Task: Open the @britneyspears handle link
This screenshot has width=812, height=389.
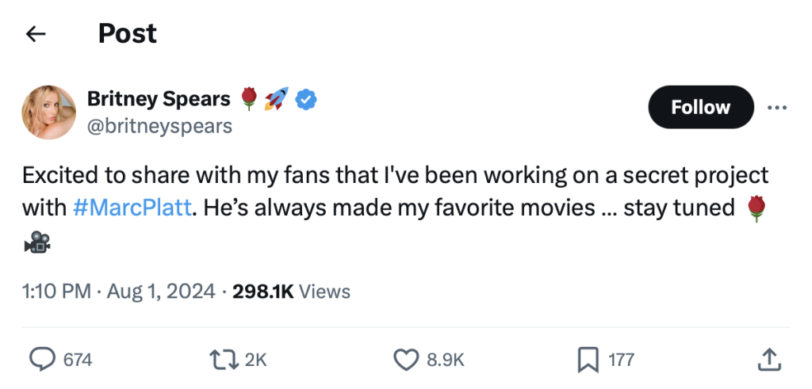Action: point(159,126)
